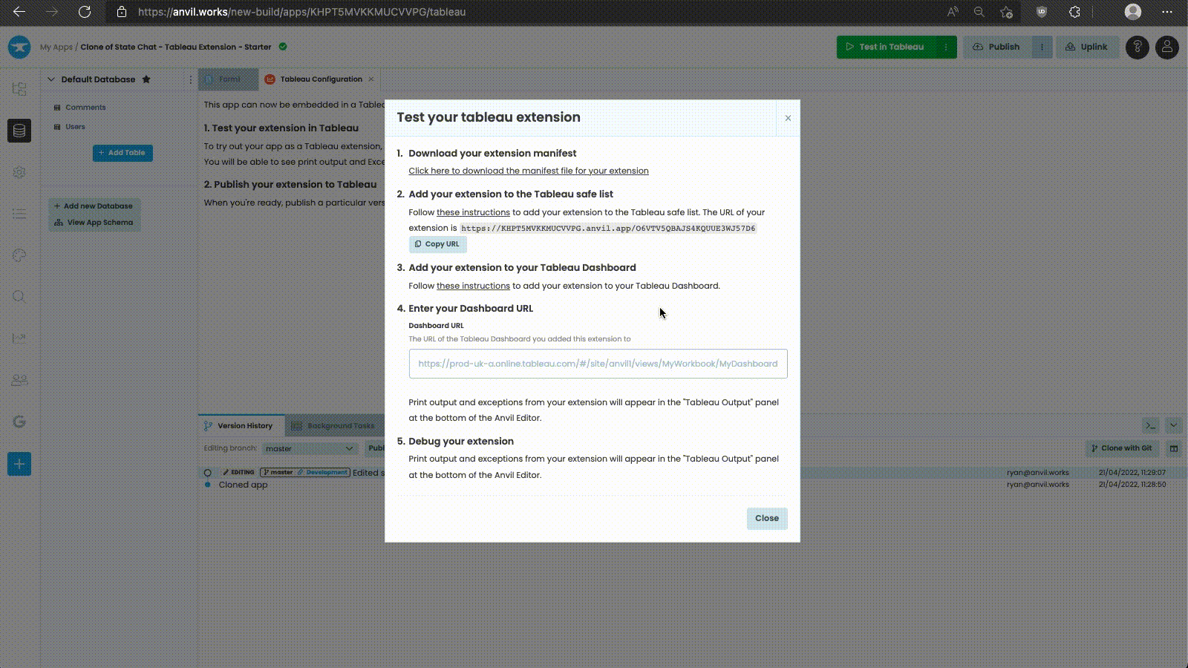The width and height of the screenshot is (1188, 668).
Task: Collapse the Default Database section
Action: point(51,79)
